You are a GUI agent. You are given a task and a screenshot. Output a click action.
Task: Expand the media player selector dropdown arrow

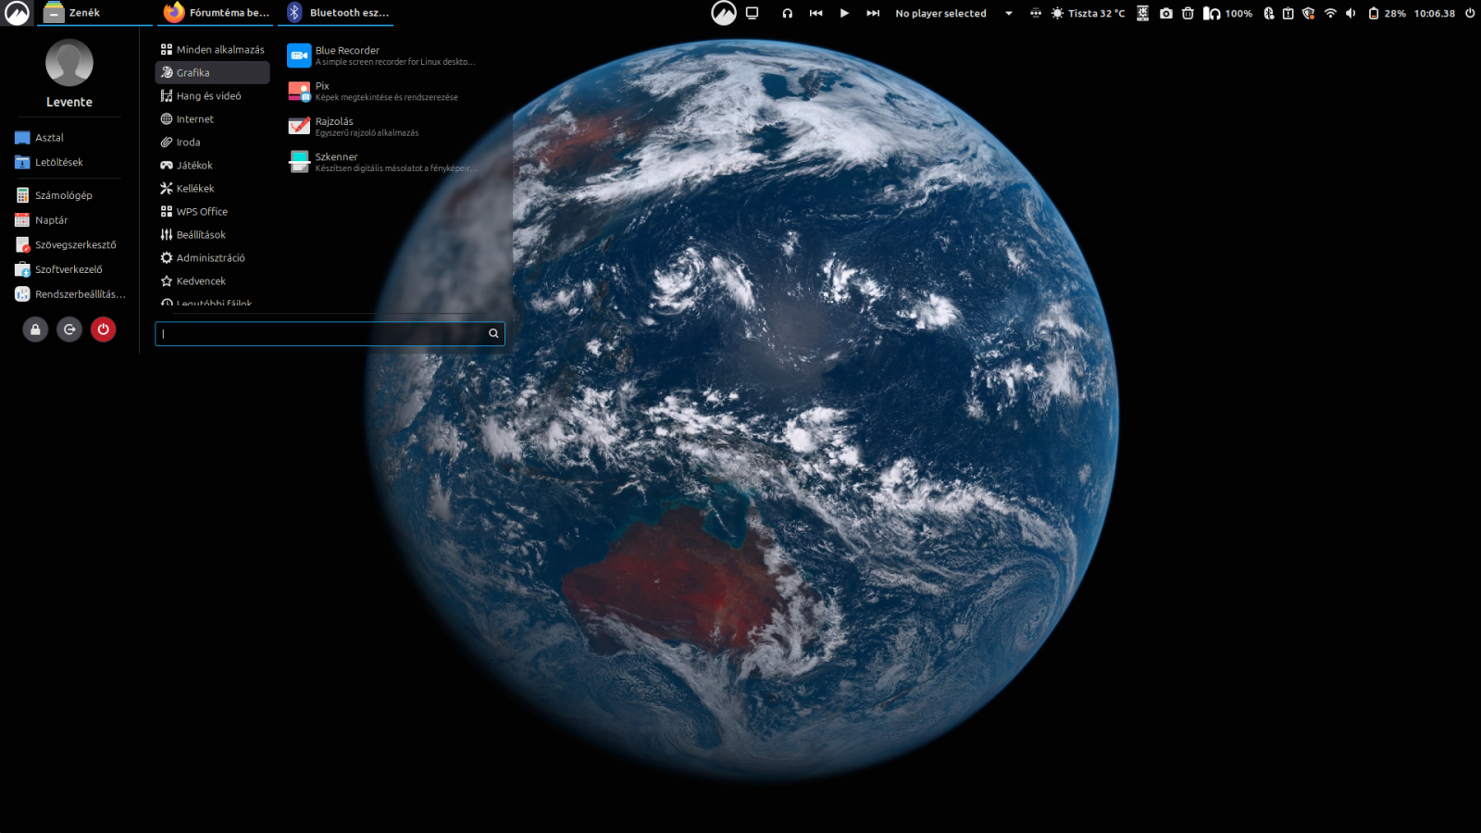pyautogui.click(x=1009, y=13)
